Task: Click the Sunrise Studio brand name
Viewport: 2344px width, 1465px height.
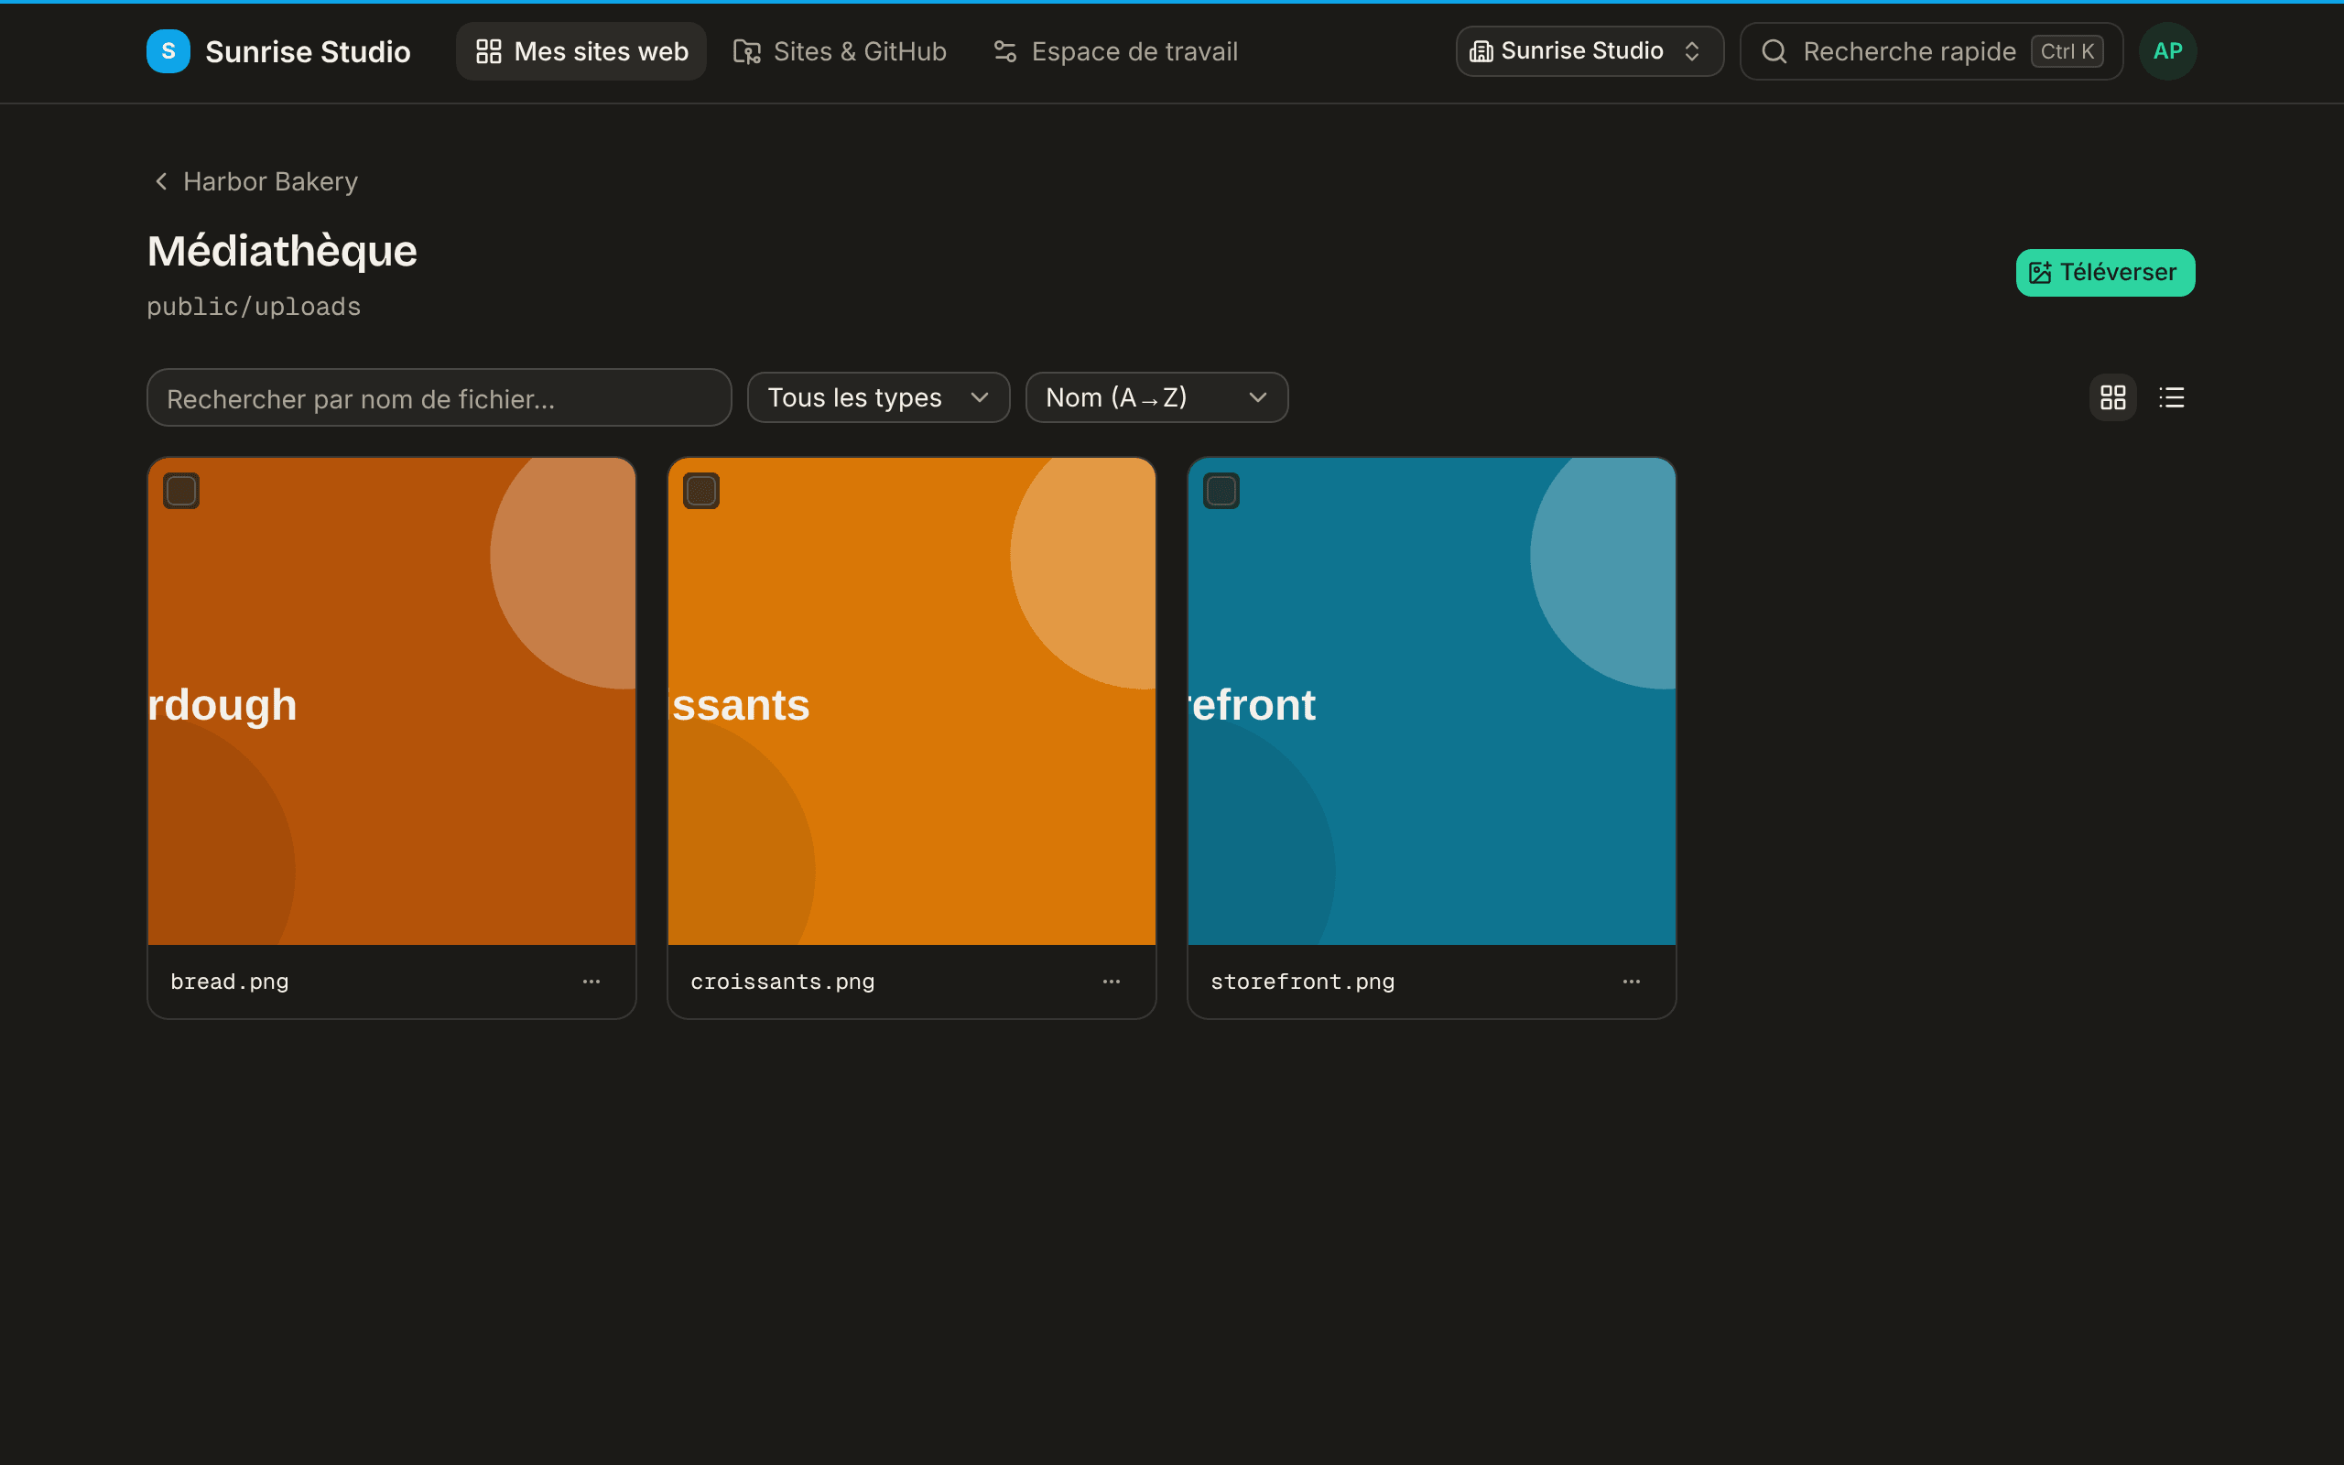Action: click(x=308, y=51)
